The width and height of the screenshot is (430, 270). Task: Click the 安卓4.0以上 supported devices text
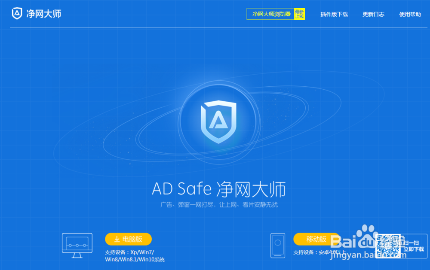click(x=319, y=252)
